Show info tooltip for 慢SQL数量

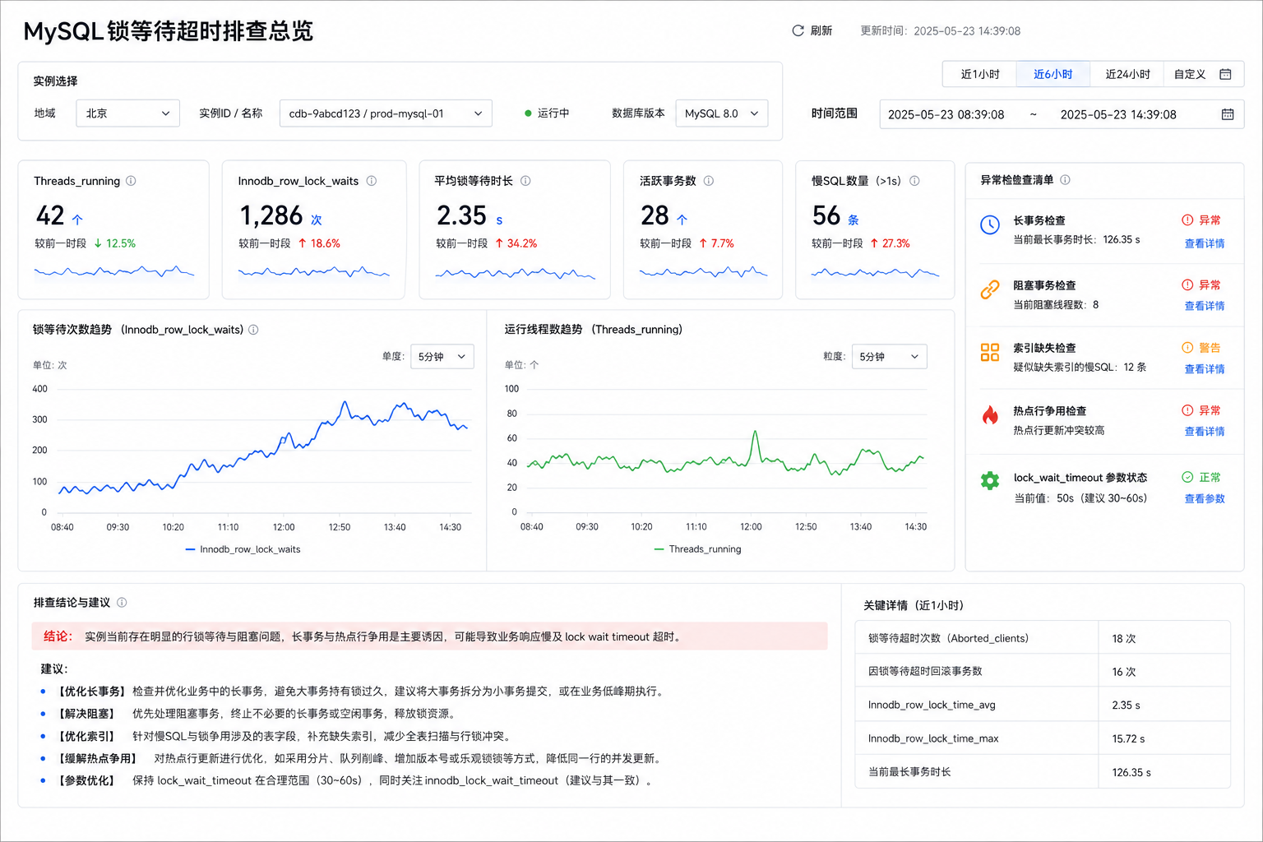click(914, 181)
